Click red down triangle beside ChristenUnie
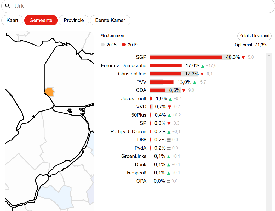 [x=202, y=74]
